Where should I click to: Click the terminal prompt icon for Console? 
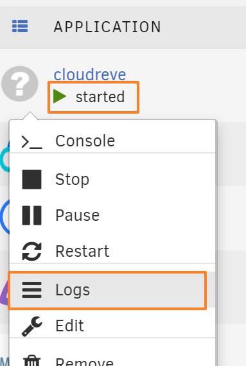(31, 142)
